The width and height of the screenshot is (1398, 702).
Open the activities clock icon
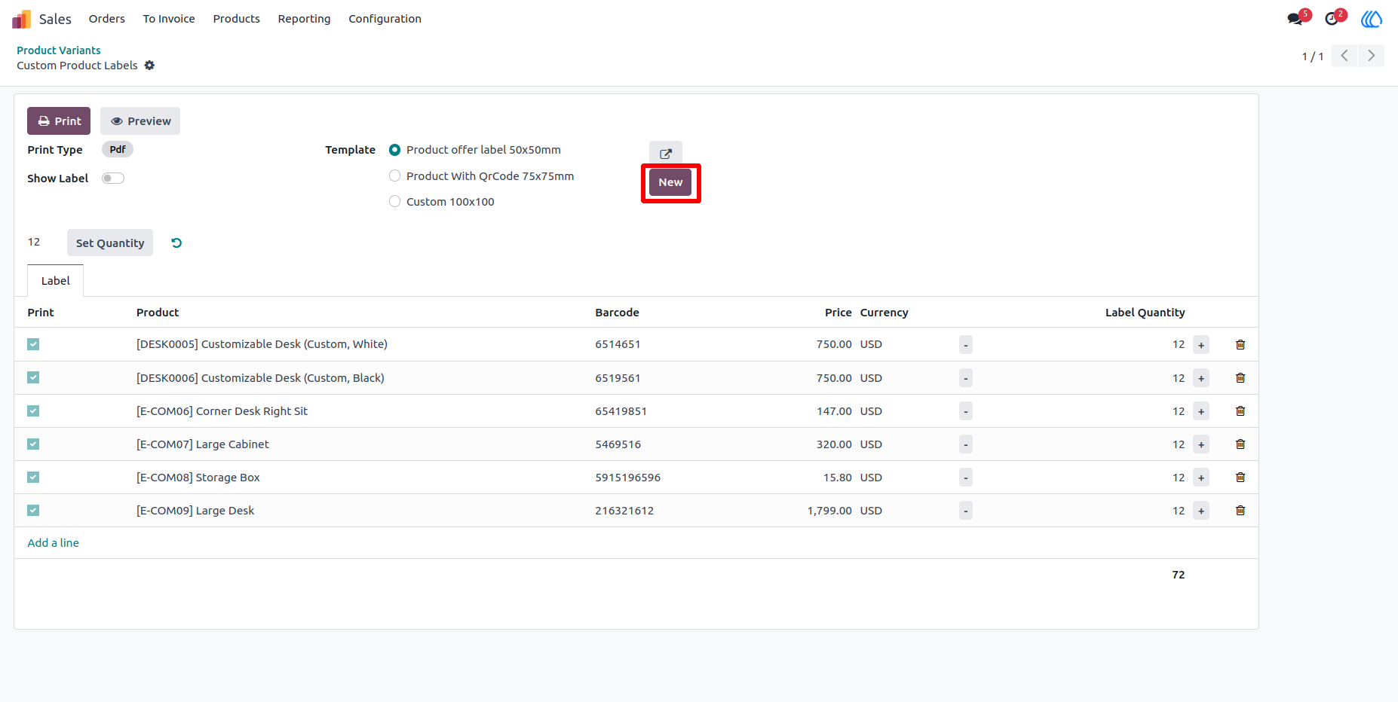pyautogui.click(x=1332, y=19)
